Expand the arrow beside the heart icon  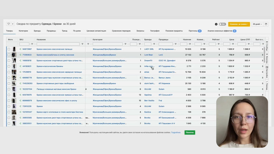[x=12, y=24]
